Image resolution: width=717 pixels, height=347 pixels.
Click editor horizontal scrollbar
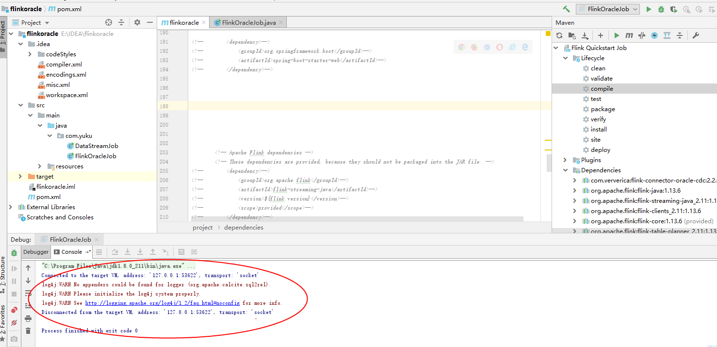(x=357, y=219)
